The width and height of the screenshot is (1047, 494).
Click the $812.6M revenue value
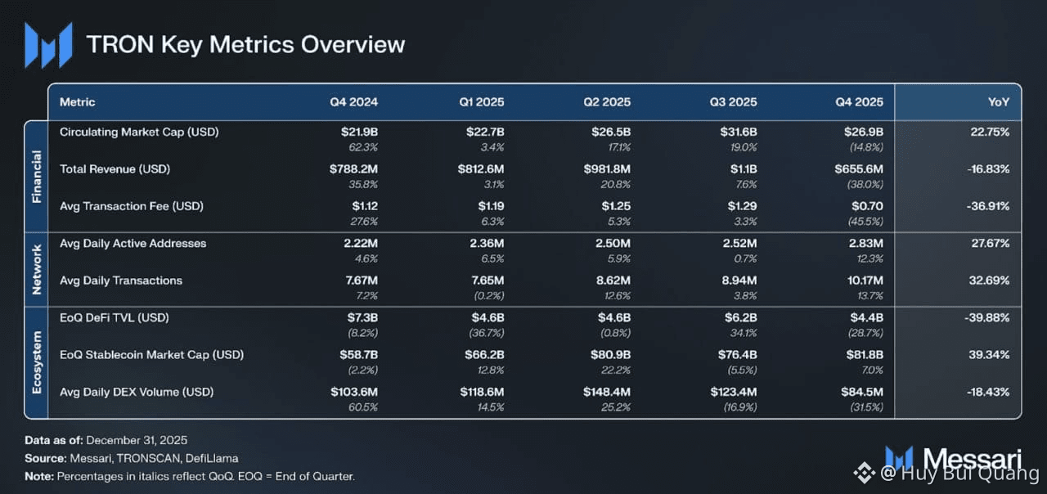(x=481, y=168)
